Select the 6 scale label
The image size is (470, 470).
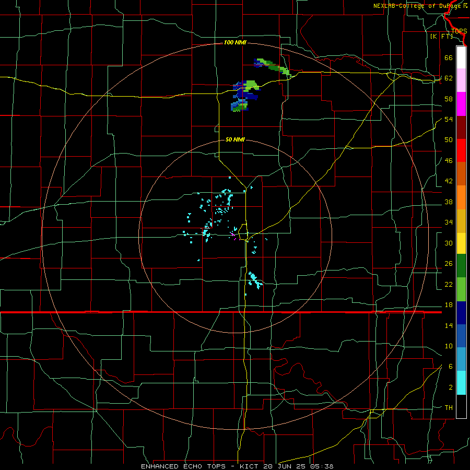pos(450,367)
